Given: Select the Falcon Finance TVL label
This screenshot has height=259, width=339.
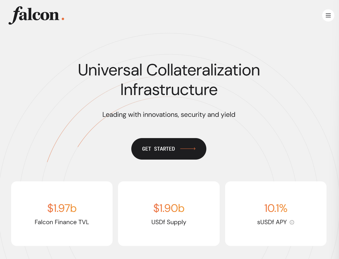Looking at the screenshot, I should [62, 222].
